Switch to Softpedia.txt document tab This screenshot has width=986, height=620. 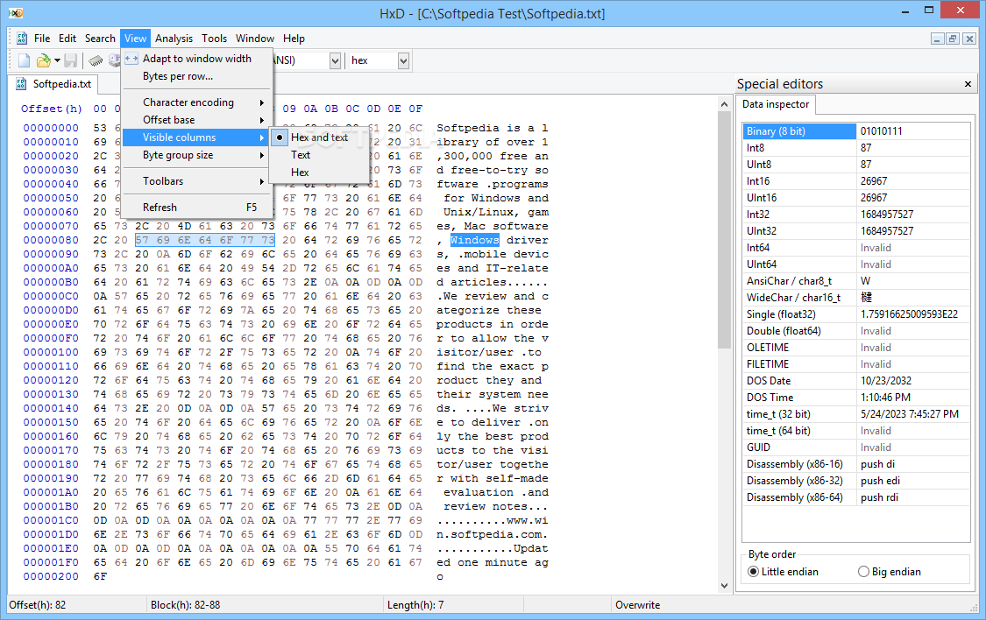(54, 83)
